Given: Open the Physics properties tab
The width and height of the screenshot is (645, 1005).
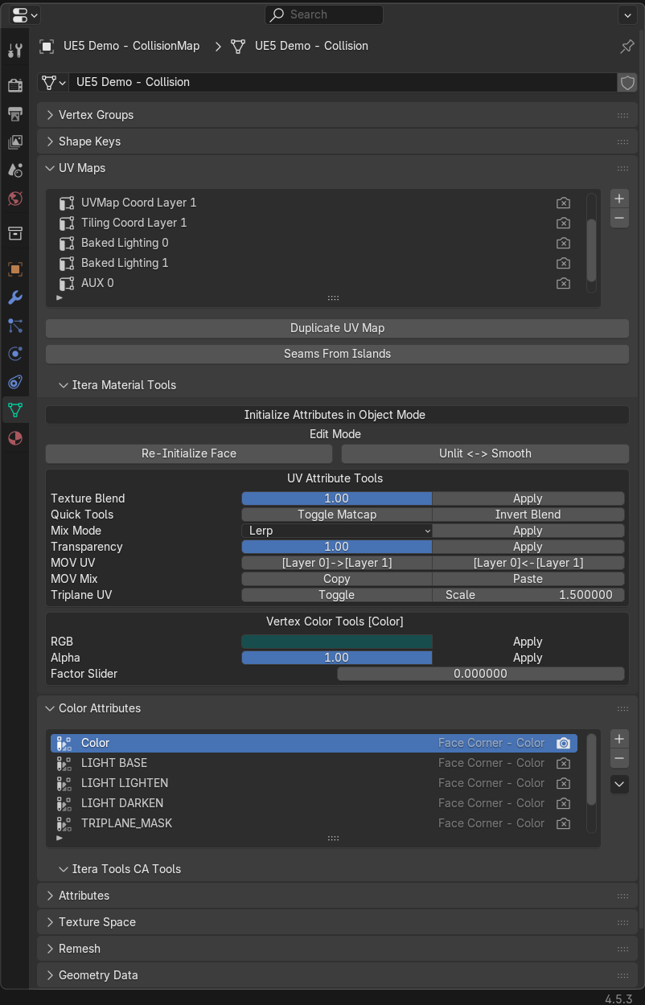Looking at the screenshot, I should coord(14,354).
